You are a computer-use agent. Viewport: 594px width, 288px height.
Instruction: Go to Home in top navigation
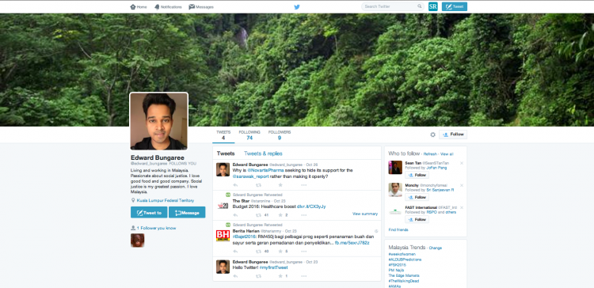(x=139, y=7)
